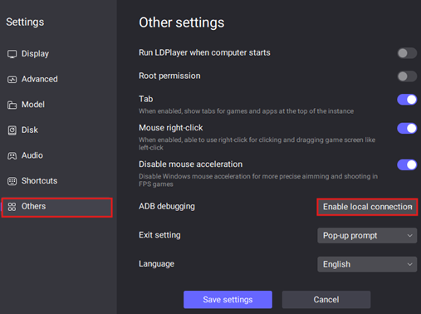421x314 pixels.
Task: Select the Model section in sidebar
Action: click(33, 105)
